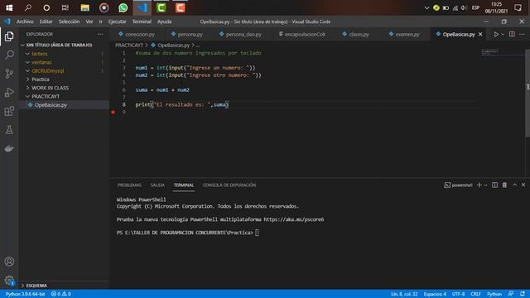Change end of line CRLF
Image resolution: width=530 pixels, height=298 pixels.
[475, 294]
